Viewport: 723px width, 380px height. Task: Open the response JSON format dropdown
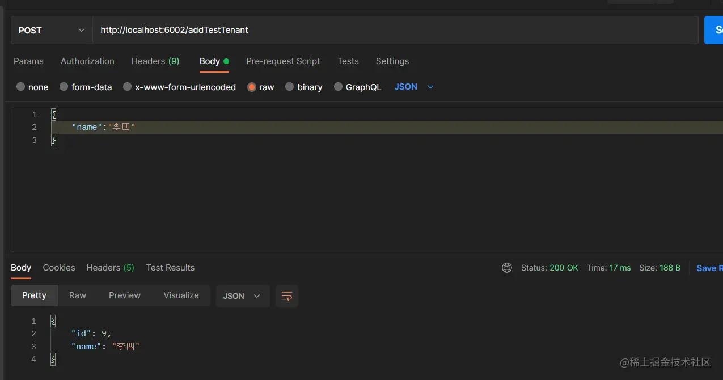coord(243,296)
